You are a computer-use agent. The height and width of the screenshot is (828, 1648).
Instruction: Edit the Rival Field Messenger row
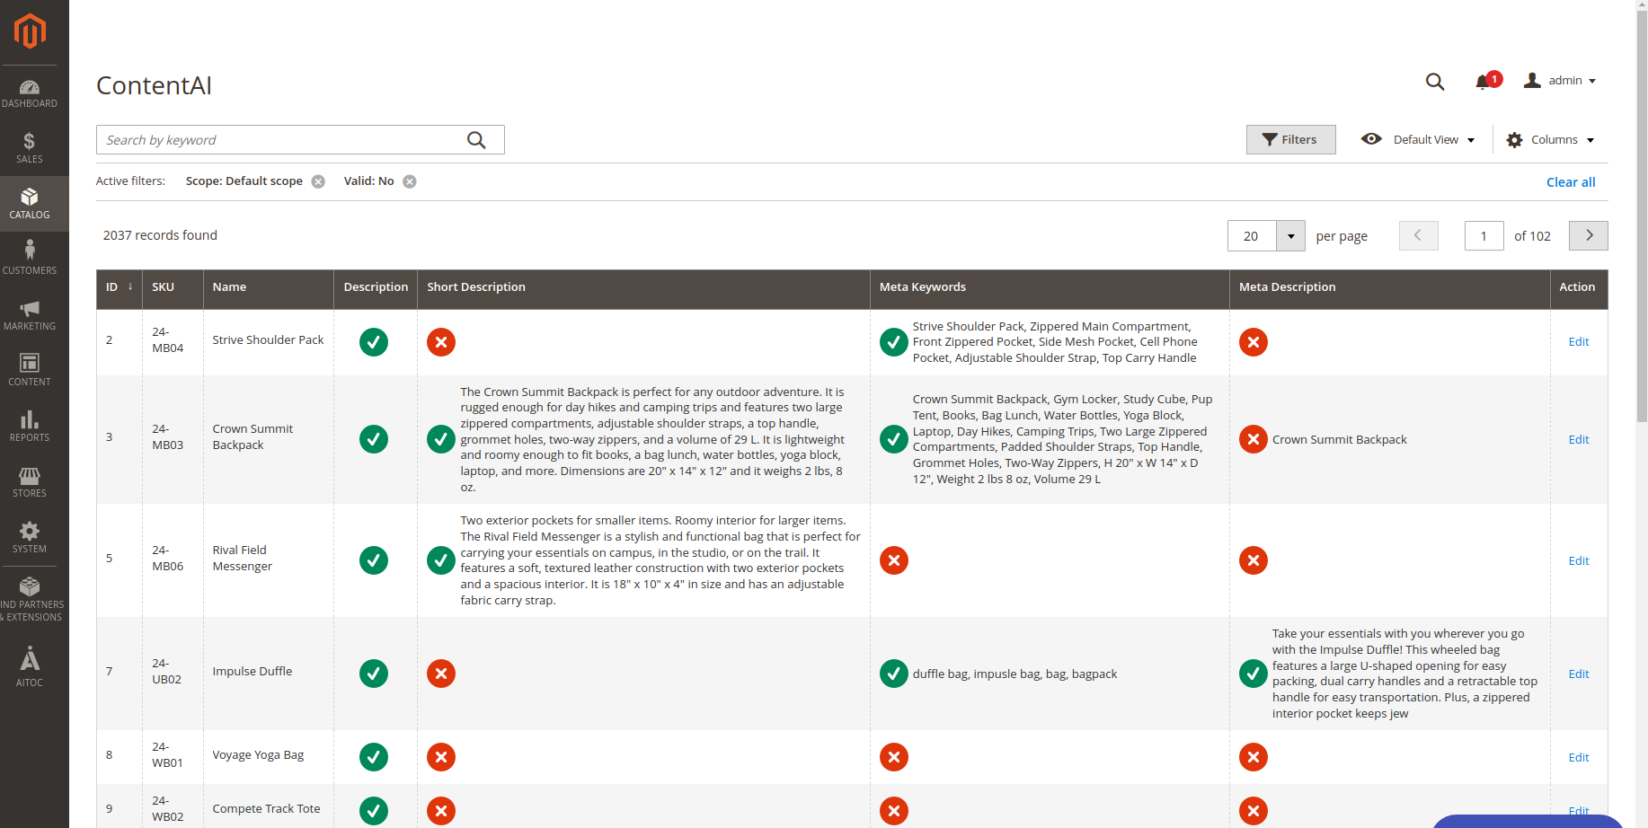(x=1579, y=561)
